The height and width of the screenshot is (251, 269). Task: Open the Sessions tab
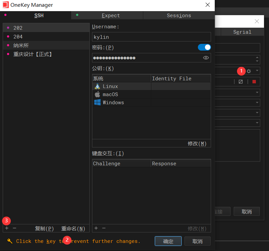point(179,16)
